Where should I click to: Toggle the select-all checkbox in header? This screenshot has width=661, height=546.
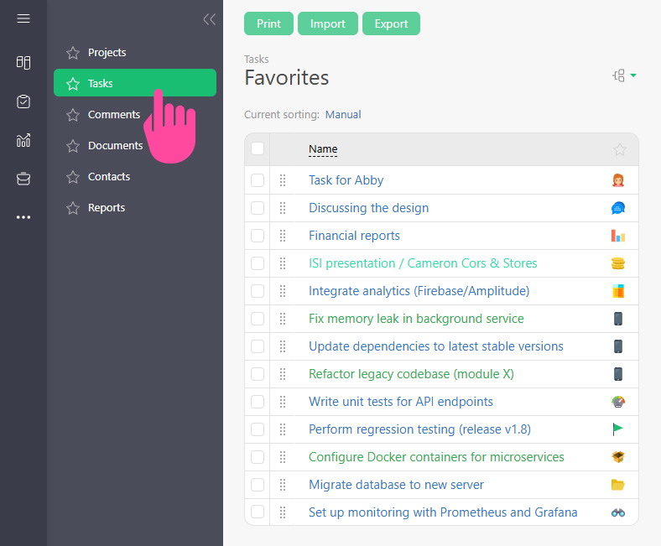tap(258, 149)
